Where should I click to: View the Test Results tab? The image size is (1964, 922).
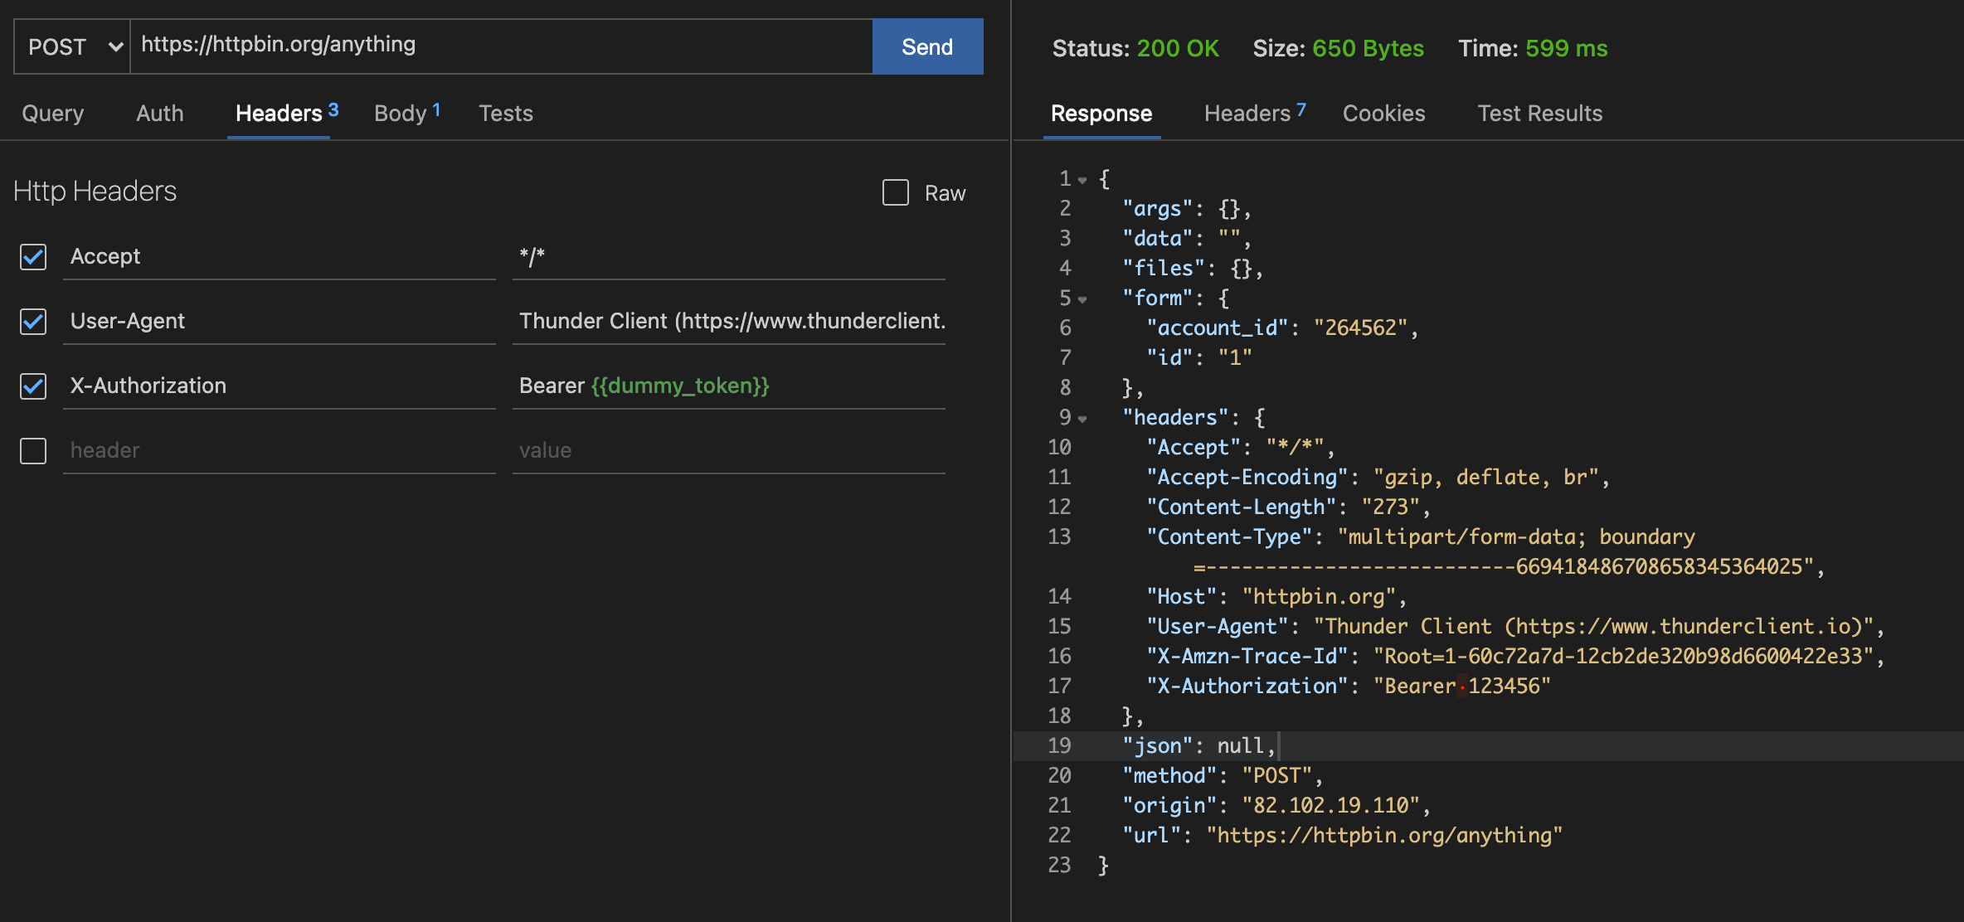click(x=1539, y=114)
